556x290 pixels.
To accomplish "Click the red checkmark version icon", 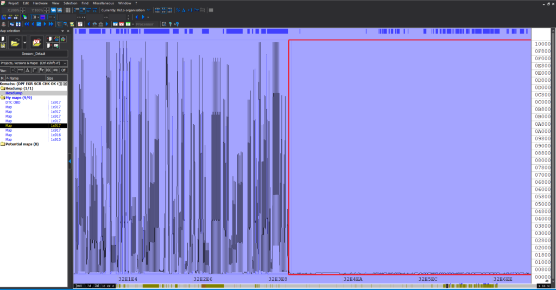I will 37,42.
